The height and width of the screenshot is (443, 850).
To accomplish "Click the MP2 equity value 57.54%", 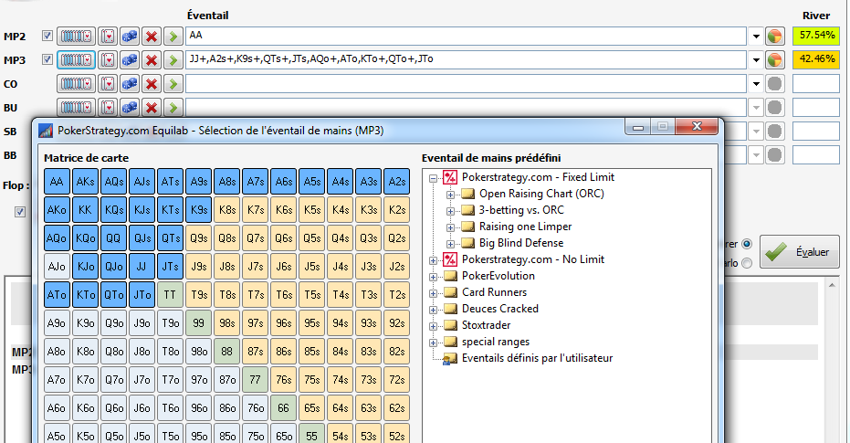I will coord(816,36).
